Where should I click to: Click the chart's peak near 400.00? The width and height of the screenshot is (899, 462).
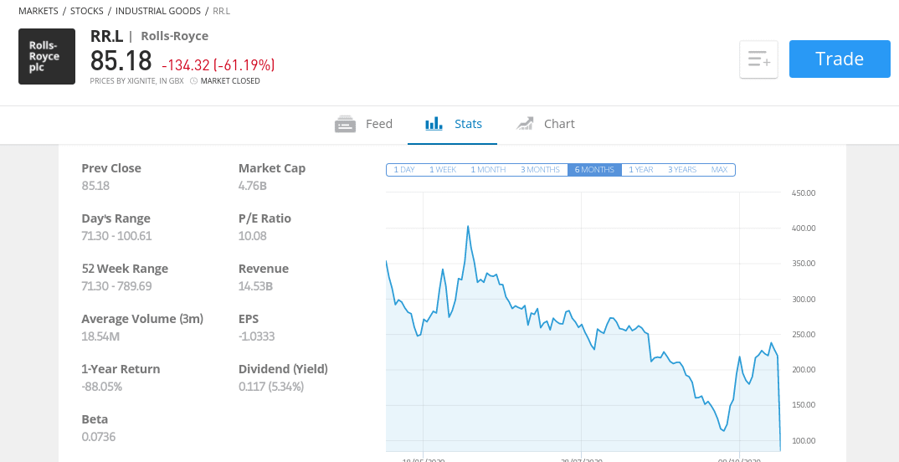pos(468,227)
